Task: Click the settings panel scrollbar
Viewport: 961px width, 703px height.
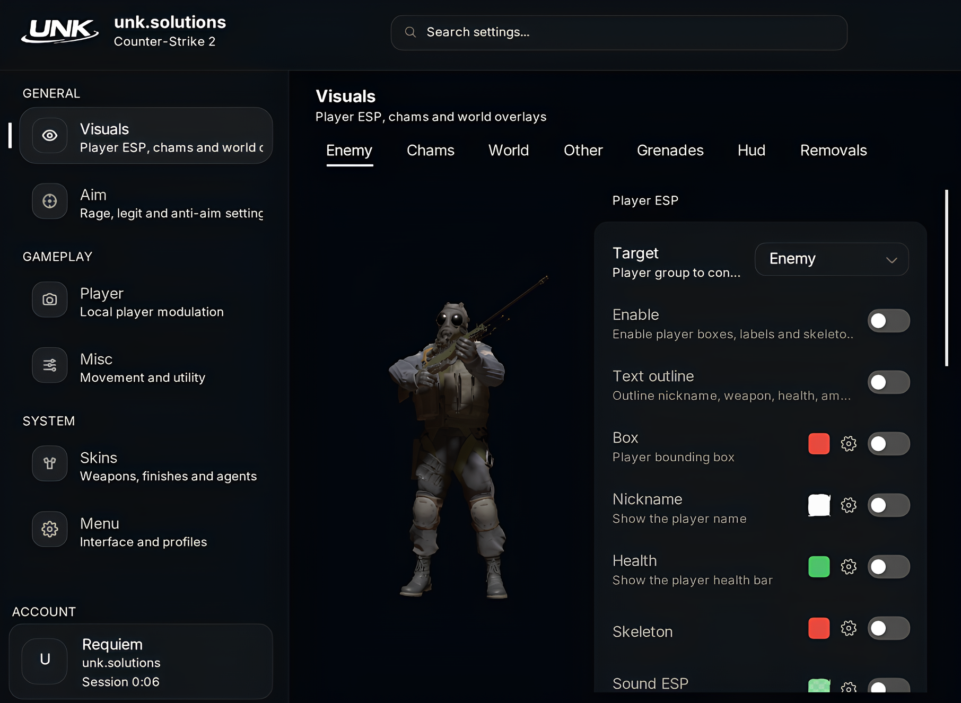Action: coord(947,278)
